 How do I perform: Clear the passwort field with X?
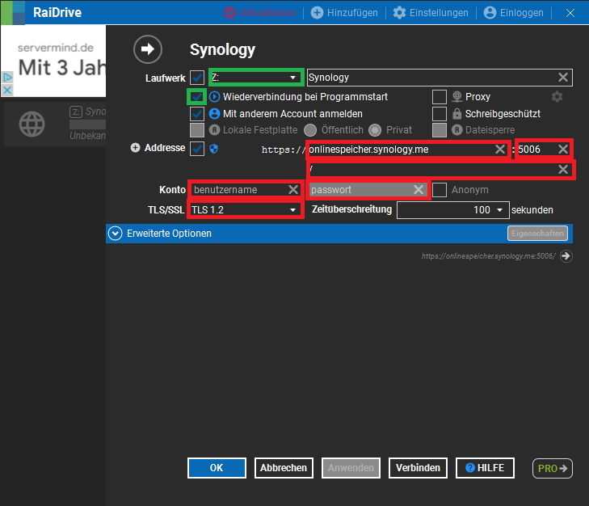tap(419, 189)
